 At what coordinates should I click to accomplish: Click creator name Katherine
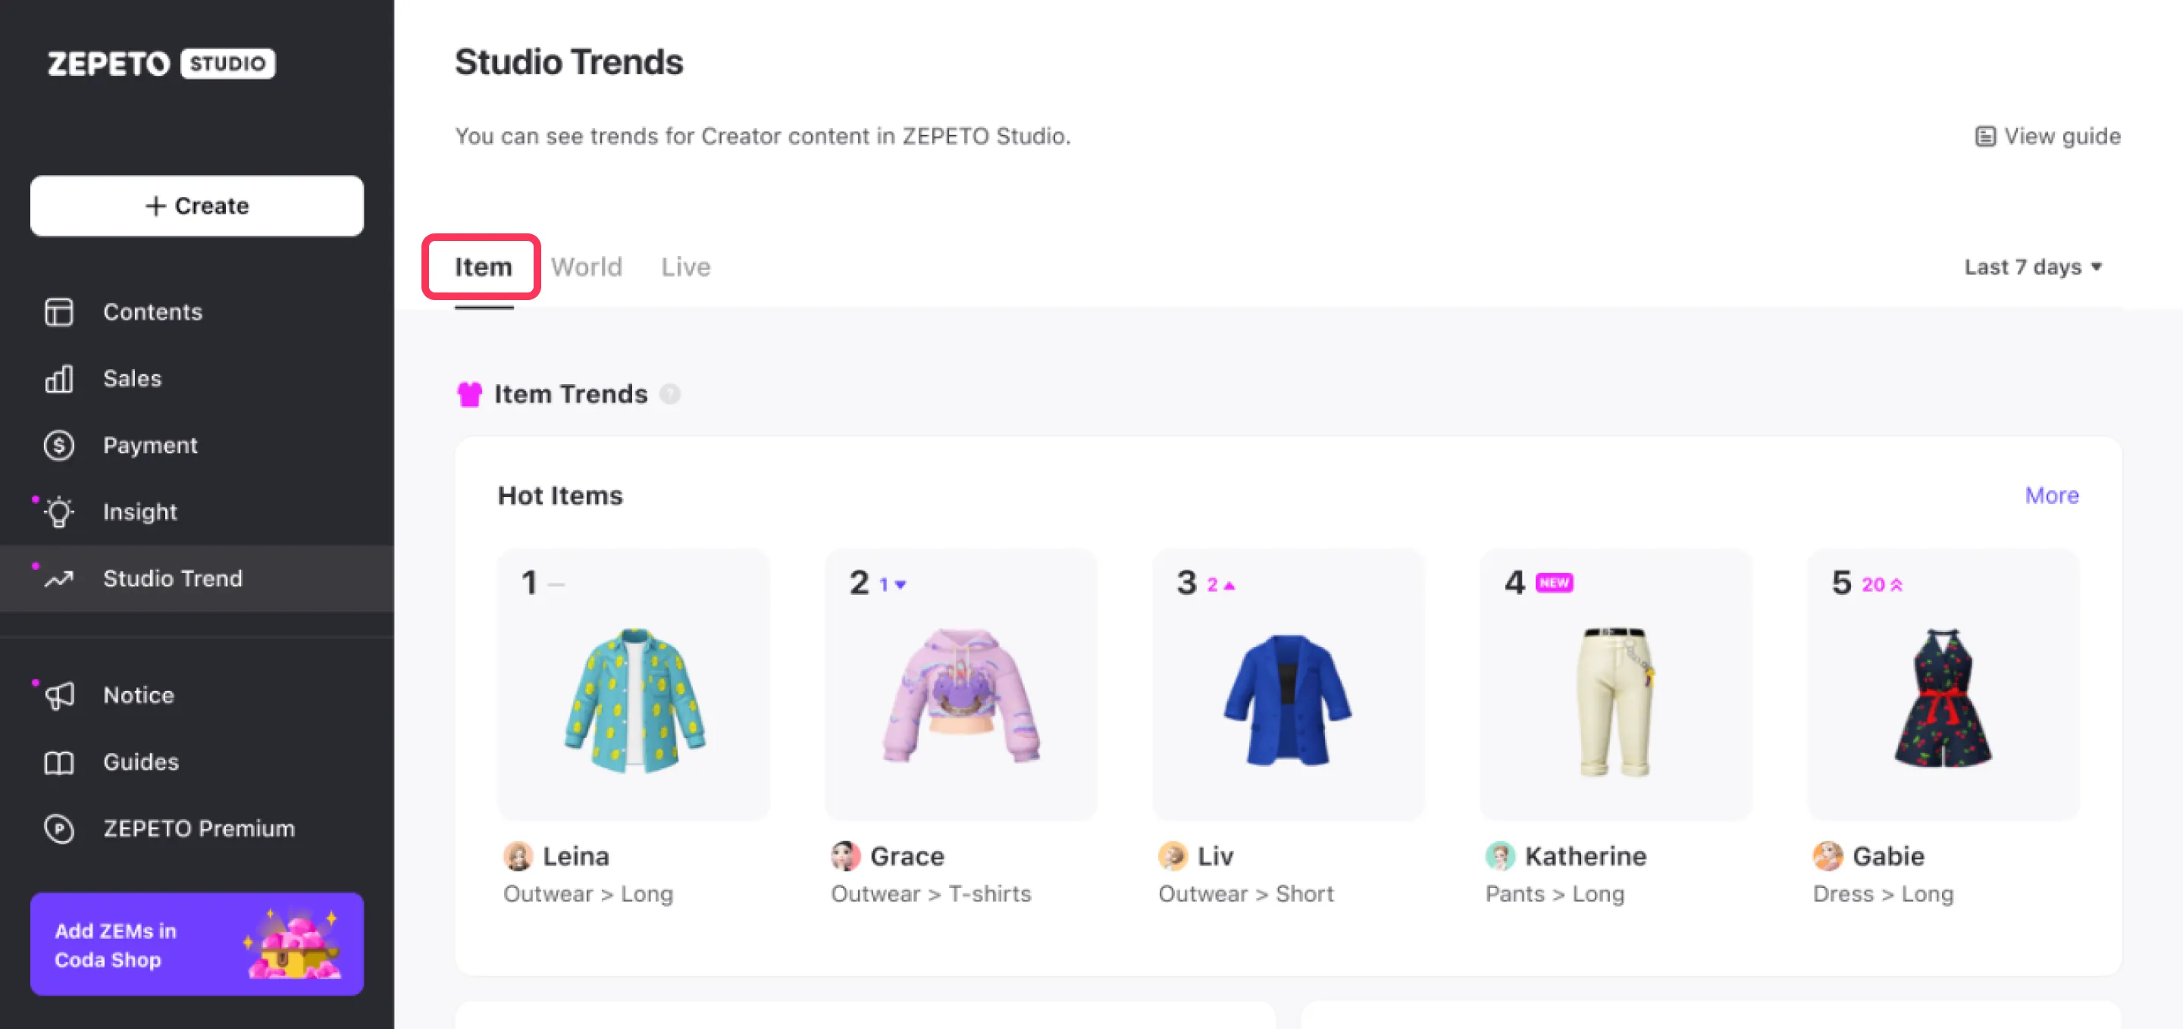point(1586,856)
